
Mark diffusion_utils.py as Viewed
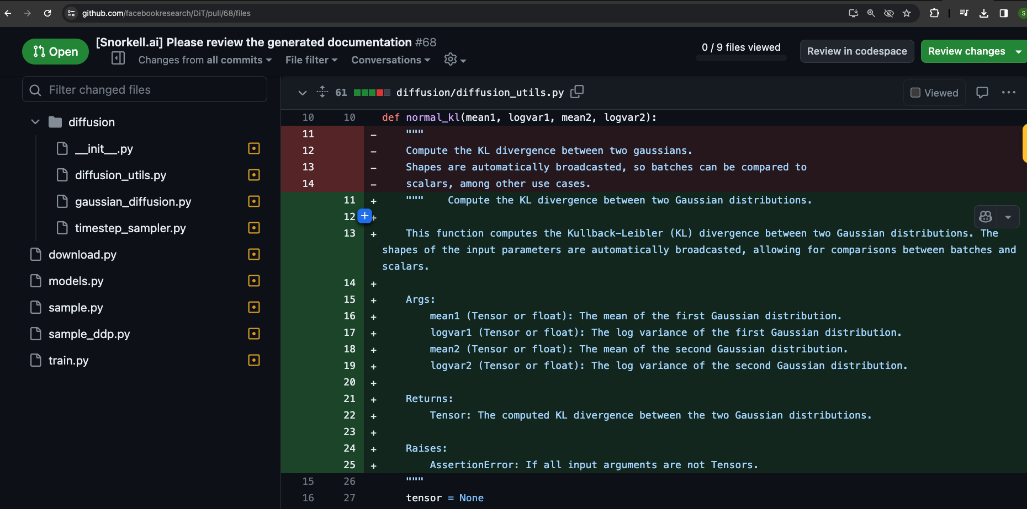[x=915, y=93]
